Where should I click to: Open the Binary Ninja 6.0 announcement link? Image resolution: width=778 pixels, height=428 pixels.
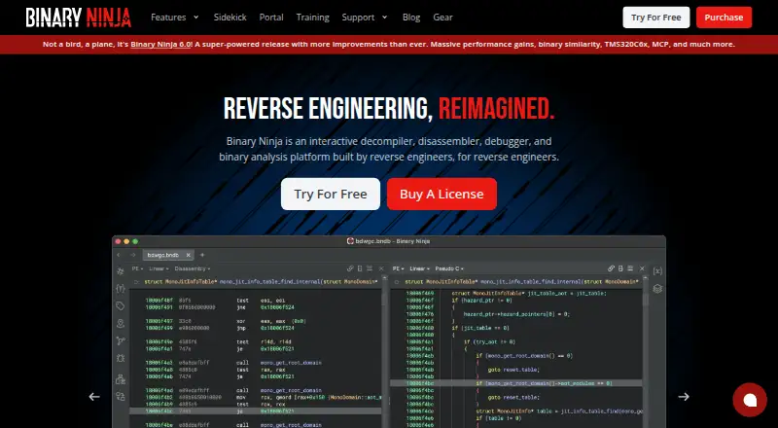coord(160,44)
